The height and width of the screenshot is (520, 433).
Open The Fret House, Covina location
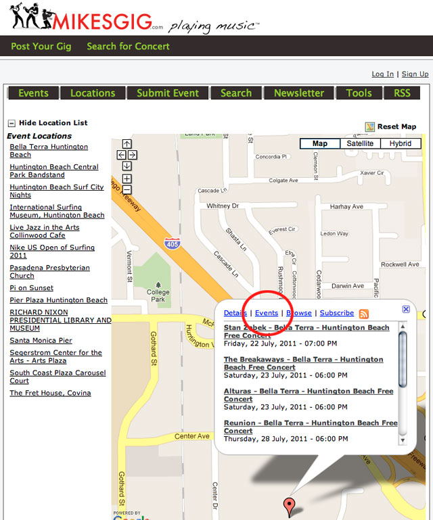point(51,393)
